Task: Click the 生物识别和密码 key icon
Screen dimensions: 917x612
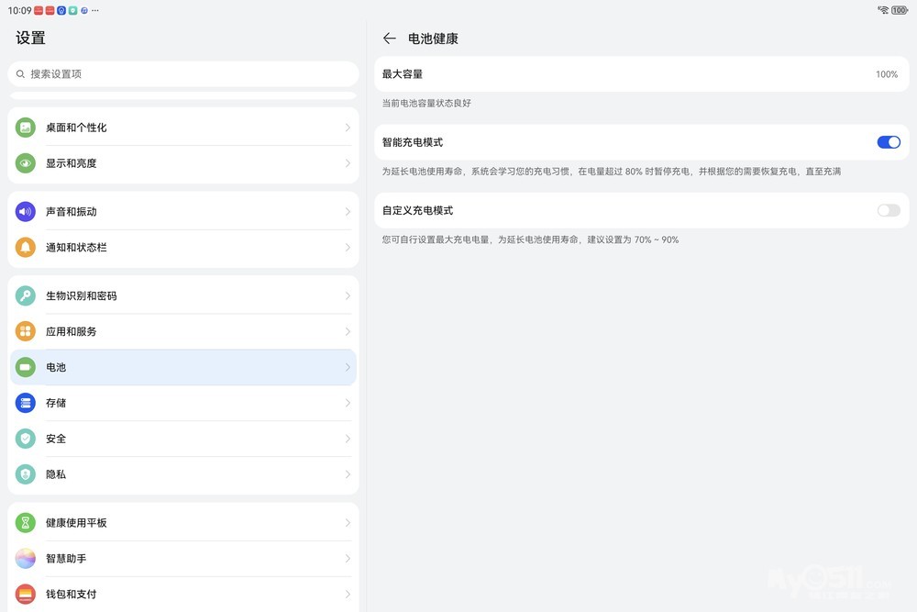Action: pyautogui.click(x=26, y=296)
